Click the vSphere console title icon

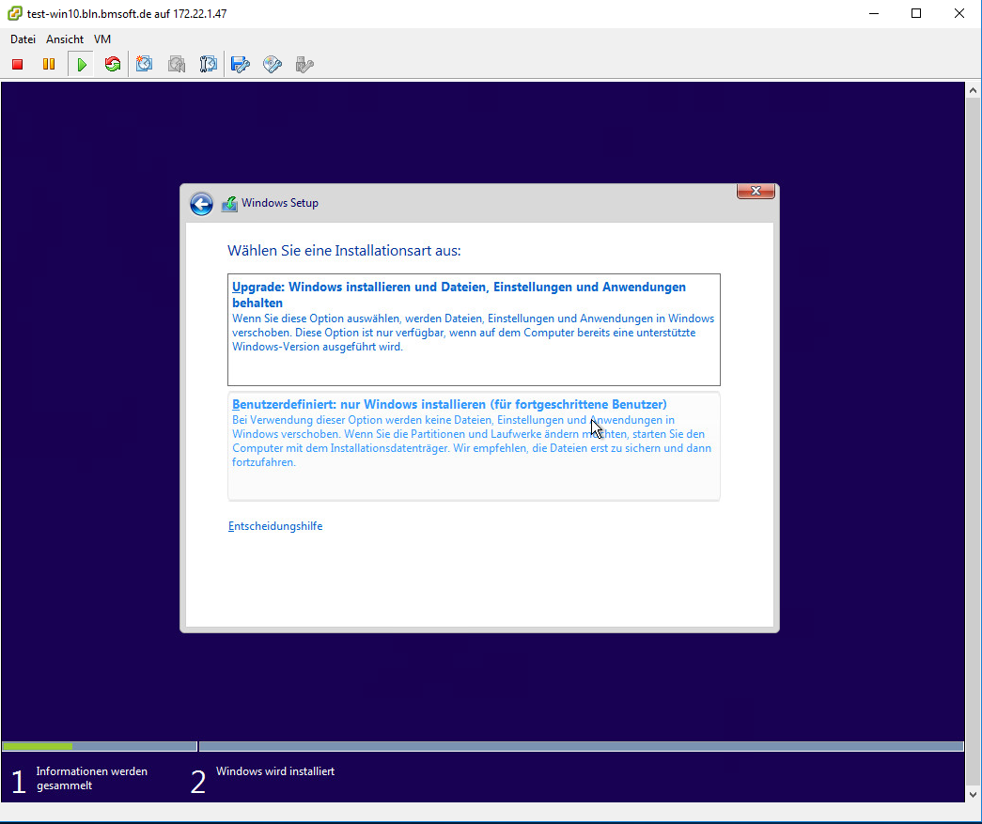(14, 14)
